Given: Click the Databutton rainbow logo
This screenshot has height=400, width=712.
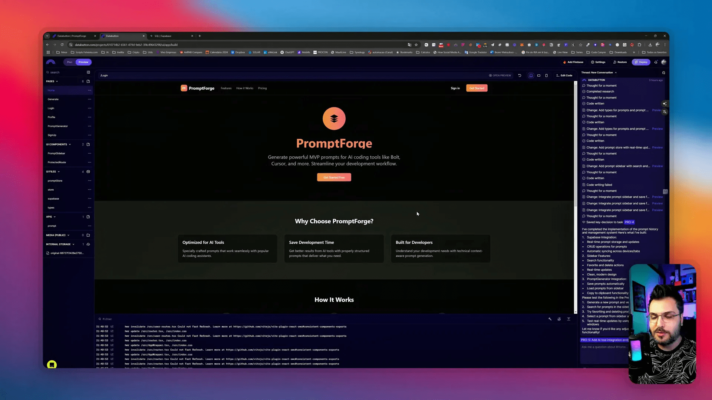Looking at the screenshot, I should 51,62.
